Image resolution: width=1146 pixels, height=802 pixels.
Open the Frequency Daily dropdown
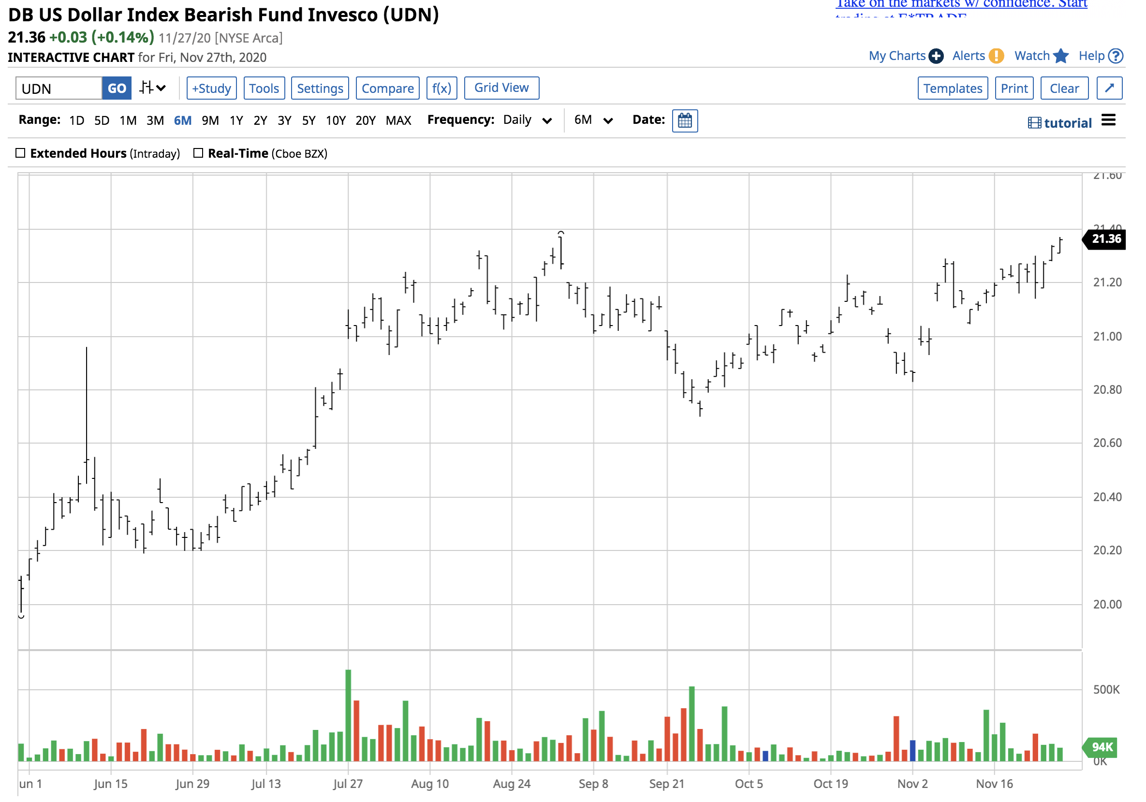[x=528, y=120]
